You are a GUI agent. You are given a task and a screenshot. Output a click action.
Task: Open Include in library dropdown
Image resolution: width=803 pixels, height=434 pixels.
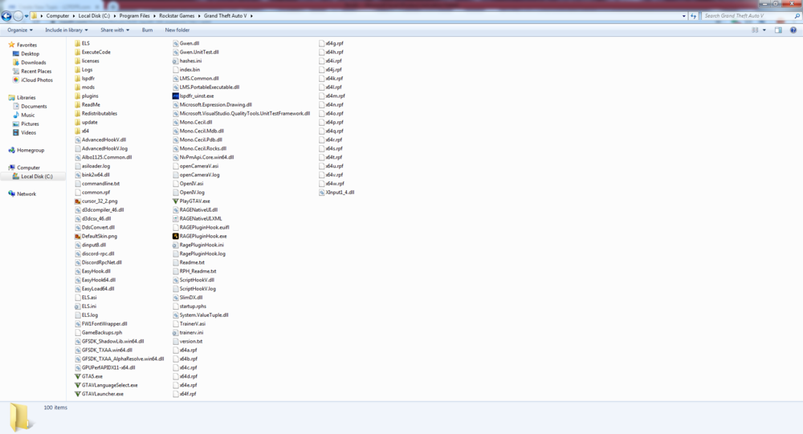coord(67,30)
